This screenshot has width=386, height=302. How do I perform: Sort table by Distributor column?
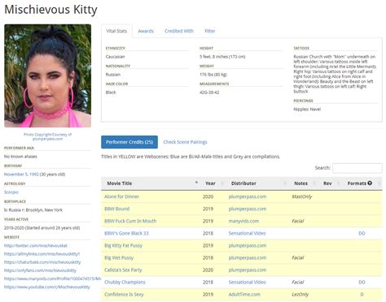(x=243, y=183)
